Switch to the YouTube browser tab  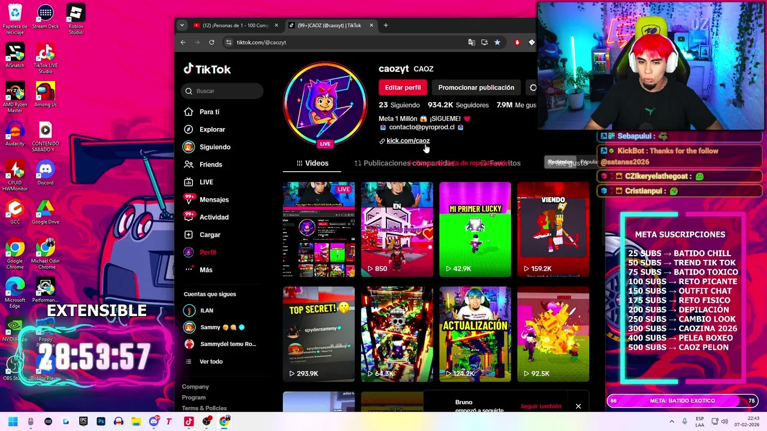[x=236, y=25]
